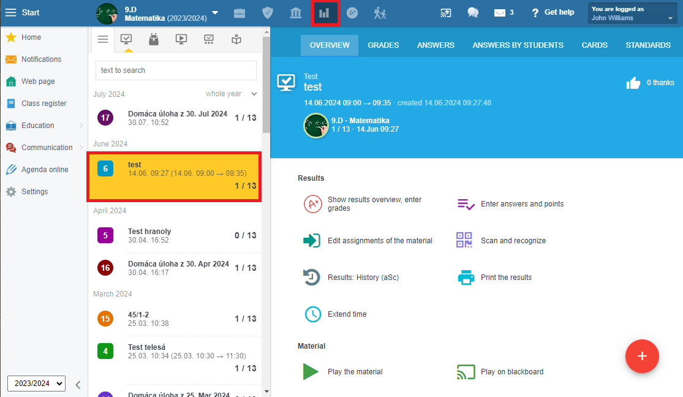Open Results: History (aSc)

click(x=351, y=278)
